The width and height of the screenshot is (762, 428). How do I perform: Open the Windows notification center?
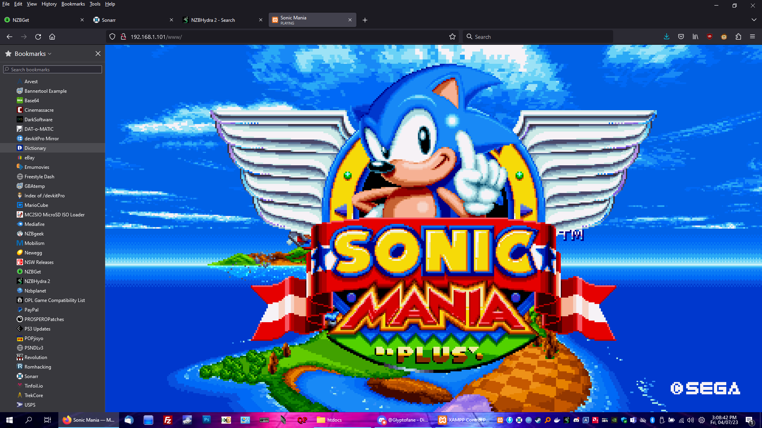point(750,420)
